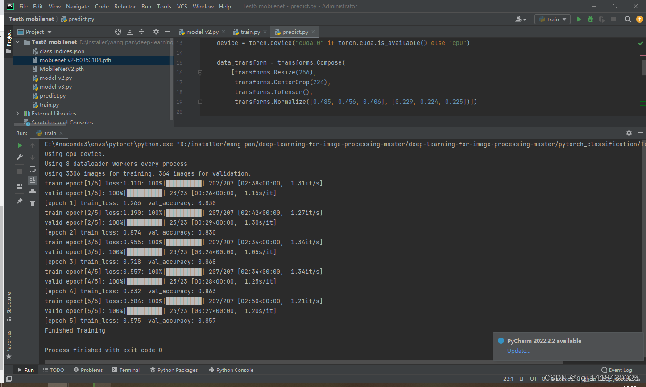Rerun train from Run panel green arrow
The width and height of the screenshot is (646, 387).
pos(20,145)
